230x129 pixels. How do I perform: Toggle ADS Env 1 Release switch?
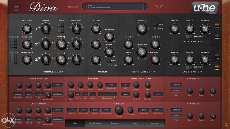point(189,36)
